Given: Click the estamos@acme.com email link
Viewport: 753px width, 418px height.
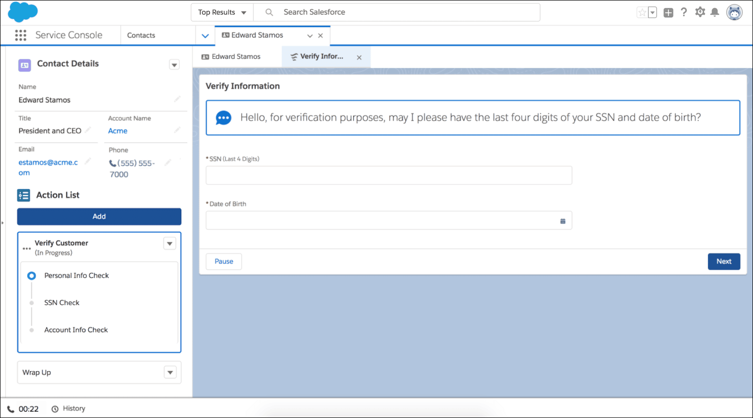Looking at the screenshot, I should pos(48,167).
